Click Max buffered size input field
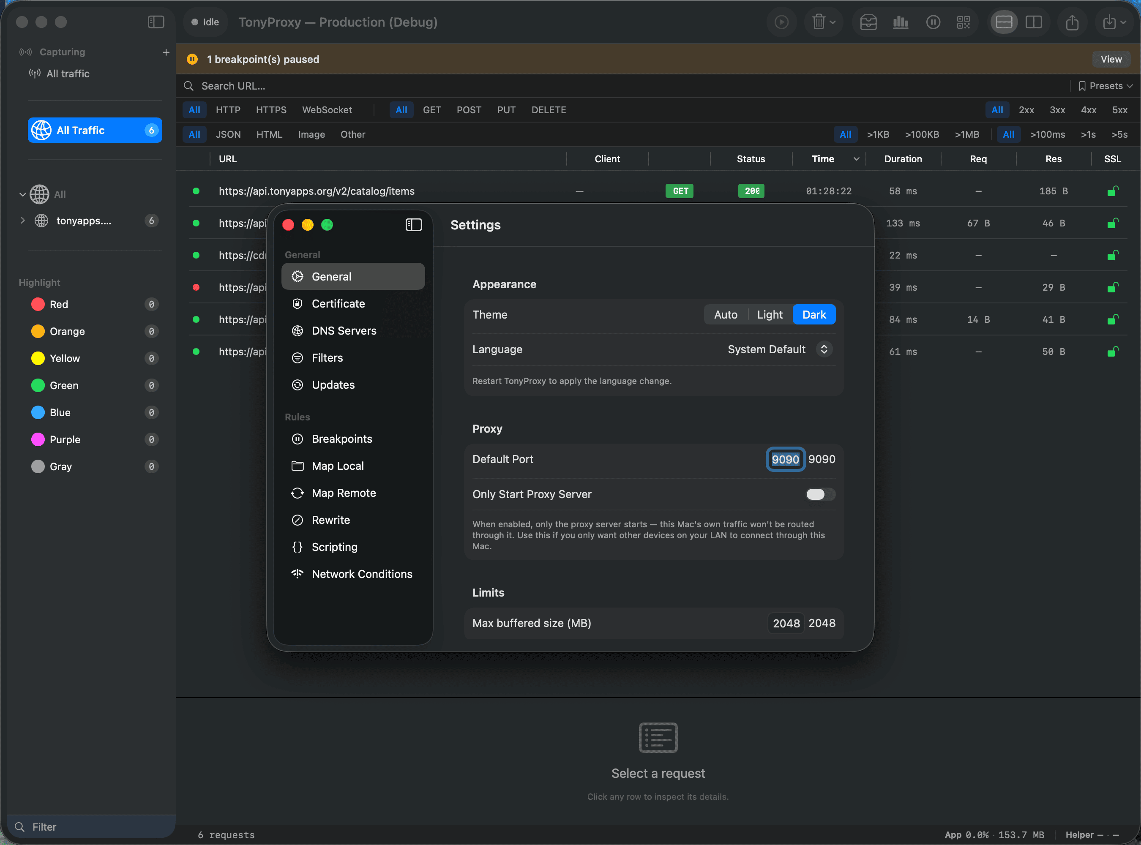1141x845 pixels. coord(786,623)
